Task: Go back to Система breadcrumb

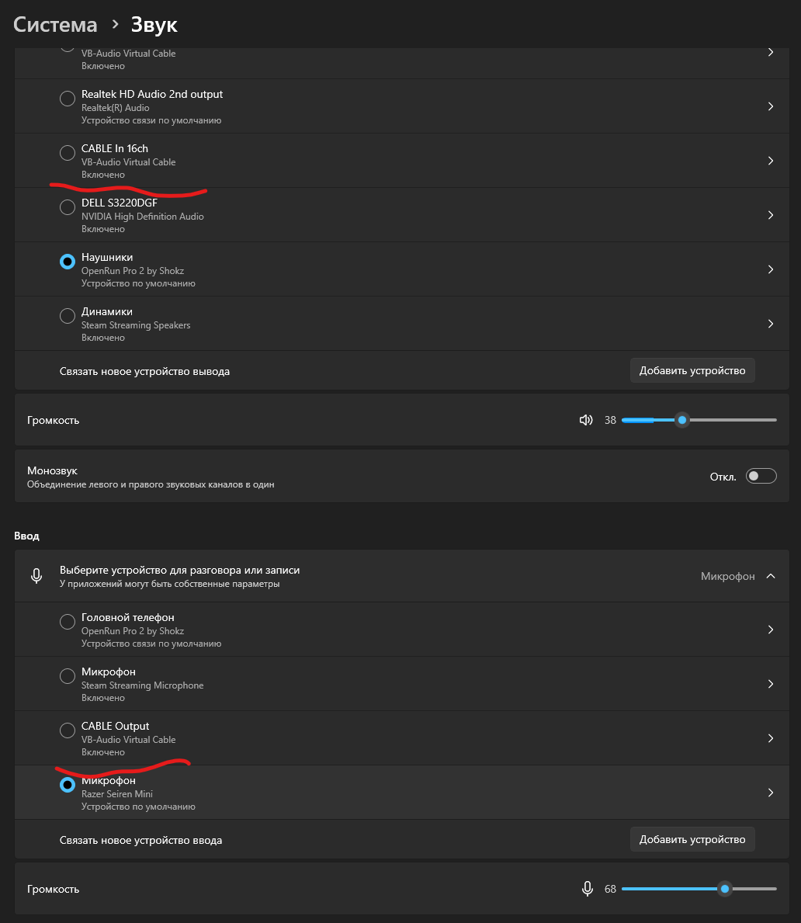Action: click(55, 25)
